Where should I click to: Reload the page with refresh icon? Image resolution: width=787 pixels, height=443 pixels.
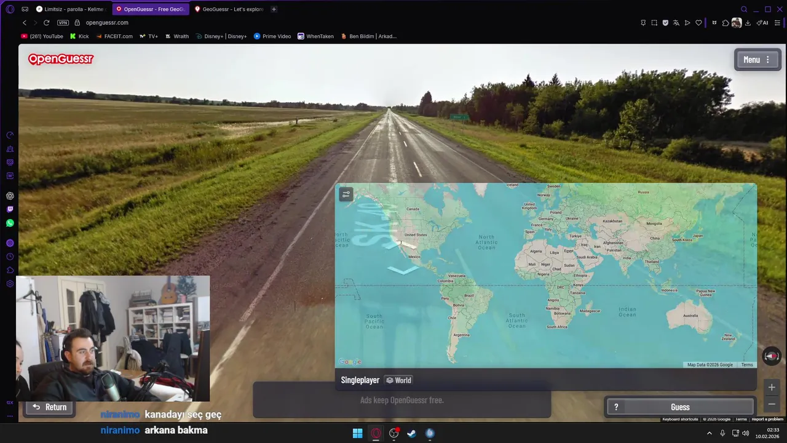46,23
